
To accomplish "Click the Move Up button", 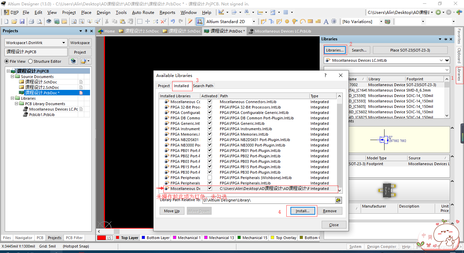I will pyautogui.click(x=172, y=211).
